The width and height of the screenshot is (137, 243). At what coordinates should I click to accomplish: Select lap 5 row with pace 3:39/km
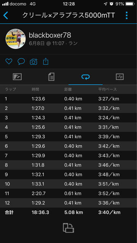tap(68, 137)
